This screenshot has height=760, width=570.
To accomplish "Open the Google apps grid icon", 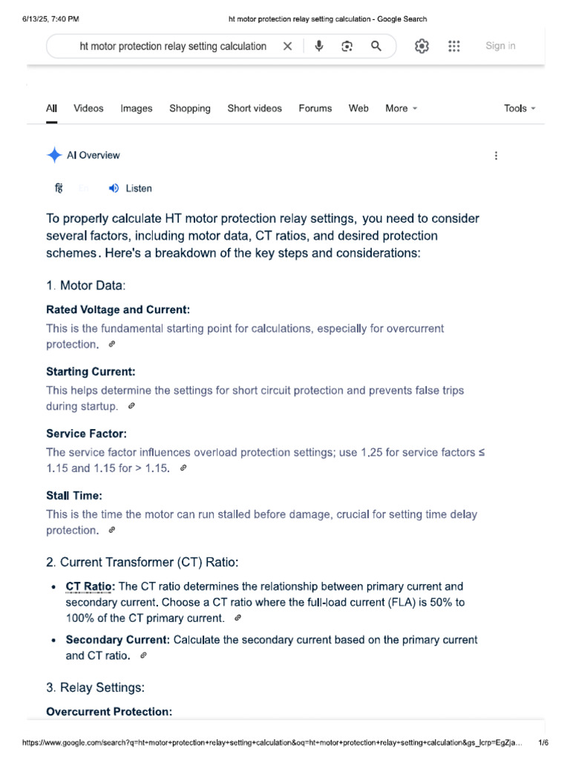I will pos(453,46).
